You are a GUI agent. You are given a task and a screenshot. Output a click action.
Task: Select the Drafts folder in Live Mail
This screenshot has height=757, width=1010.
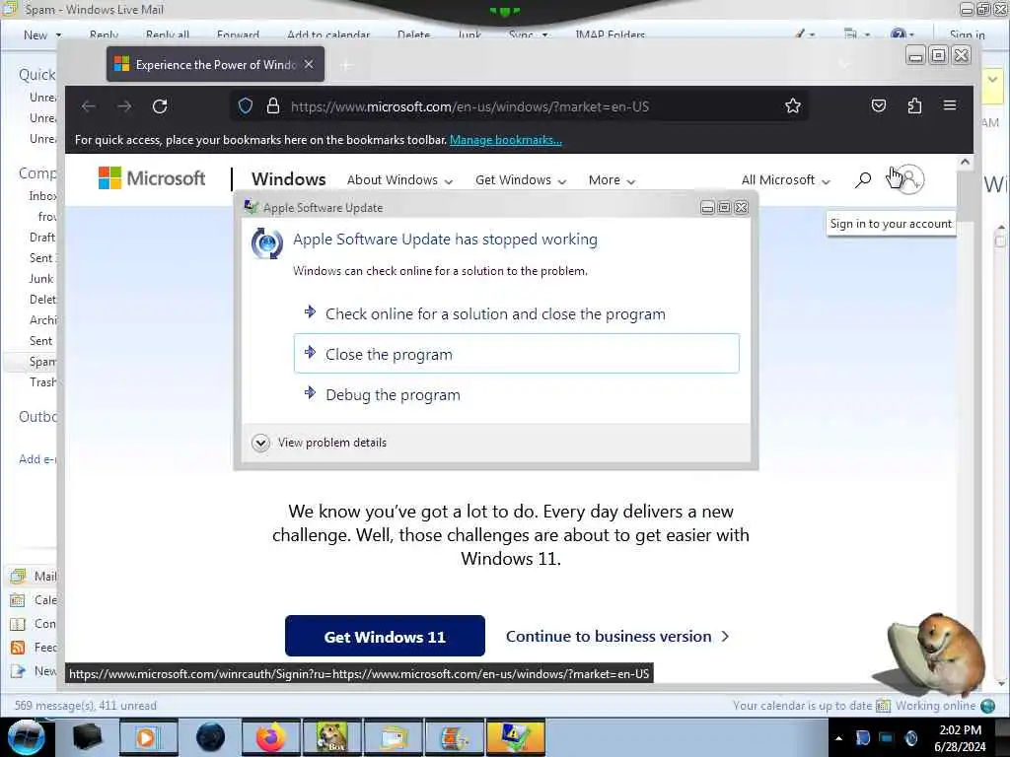coord(42,238)
